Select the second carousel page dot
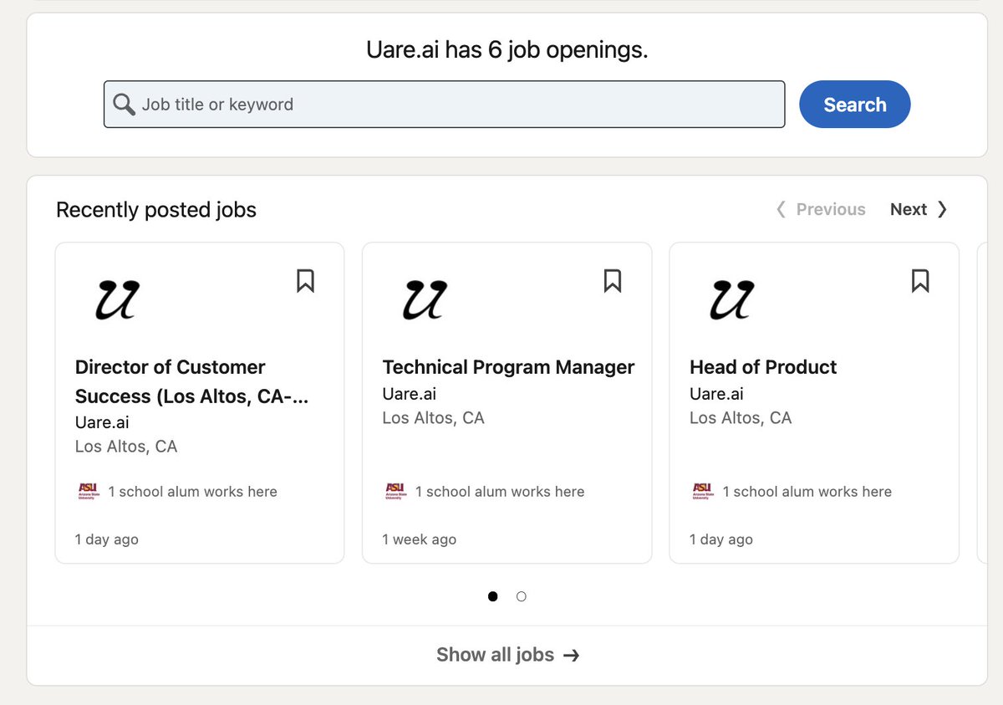The image size is (1003, 705). coord(522,596)
